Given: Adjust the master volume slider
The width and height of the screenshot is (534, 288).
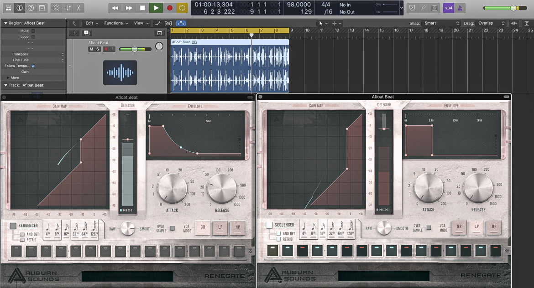Looking at the screenshot, I should (505, 8).
